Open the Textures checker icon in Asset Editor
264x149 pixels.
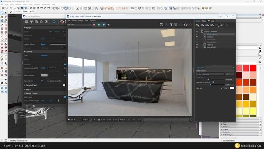(46, 22)
